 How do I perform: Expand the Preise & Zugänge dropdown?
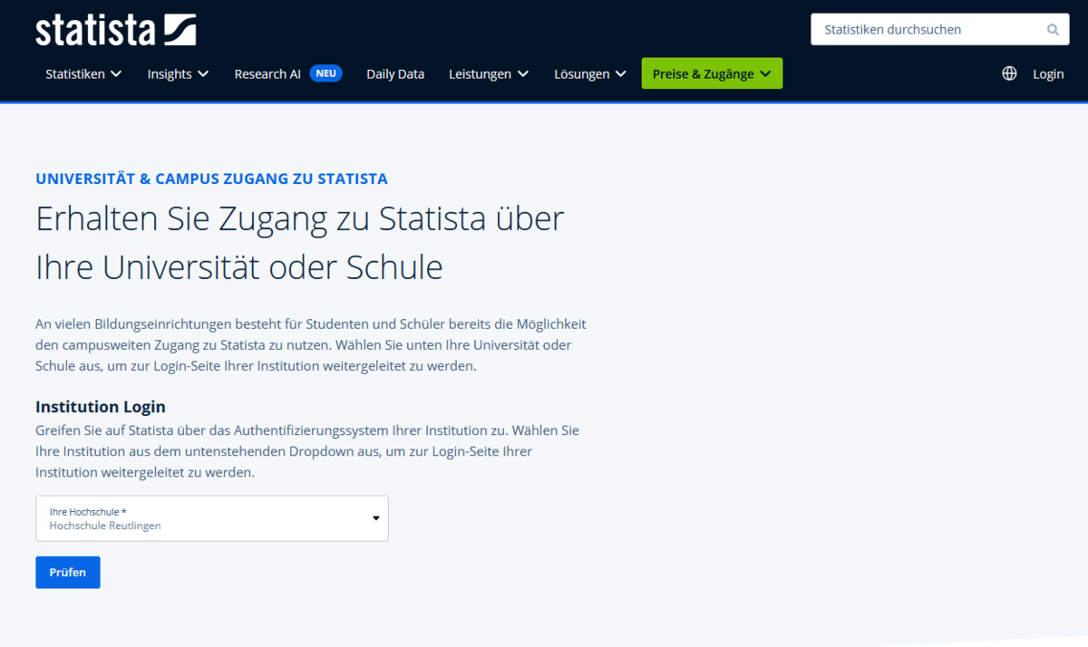[765, 74]
